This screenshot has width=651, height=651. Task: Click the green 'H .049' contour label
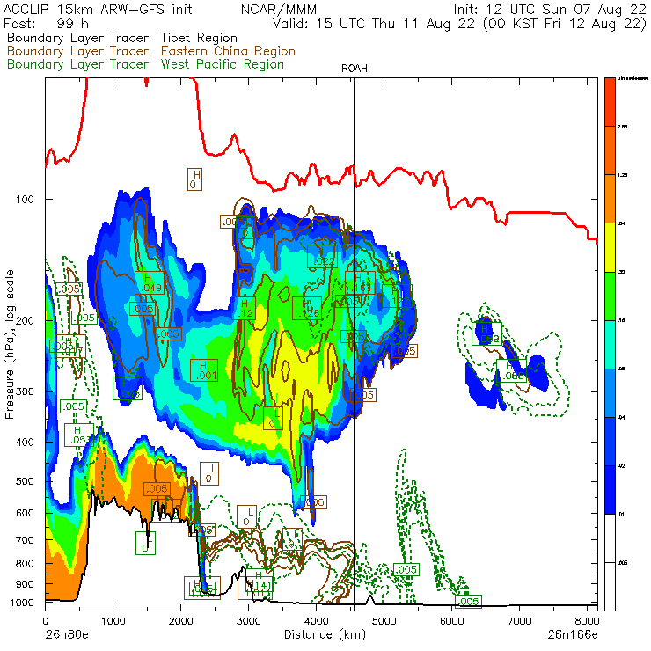(x=149, y=282)
